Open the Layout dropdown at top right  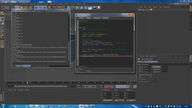pos(182,4)
